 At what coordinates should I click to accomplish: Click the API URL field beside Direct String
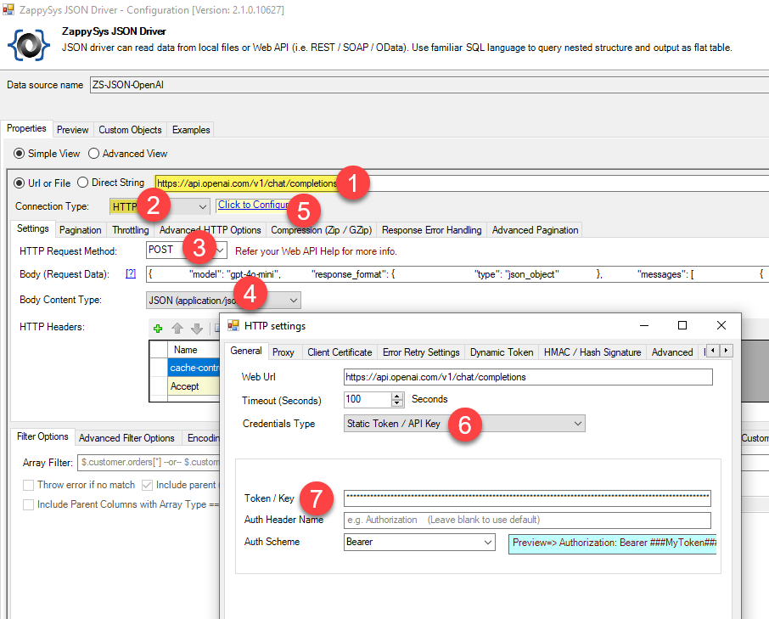click(x=462, y=183)
